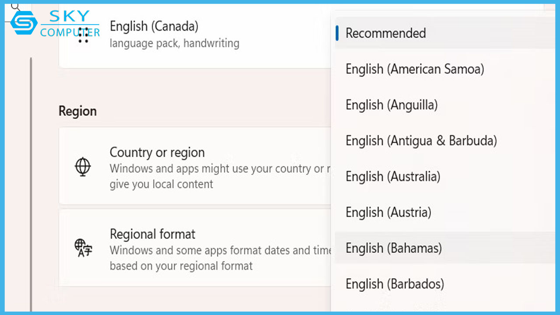Pick English (Antigua & Barbuda) option
560x315 pixels.
(x=421, y=141)
